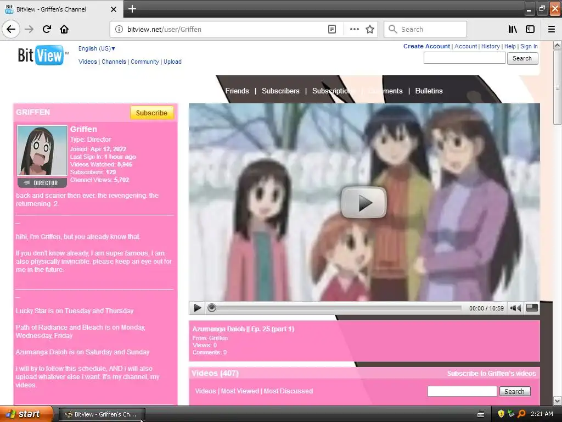This screenshot has height=422, width=562.
Task: Click the magnifier tray icon
Action: (x=521, y=414)
